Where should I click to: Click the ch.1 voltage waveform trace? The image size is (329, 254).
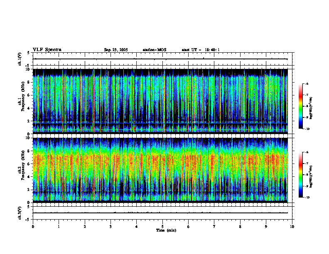point(160,59)
